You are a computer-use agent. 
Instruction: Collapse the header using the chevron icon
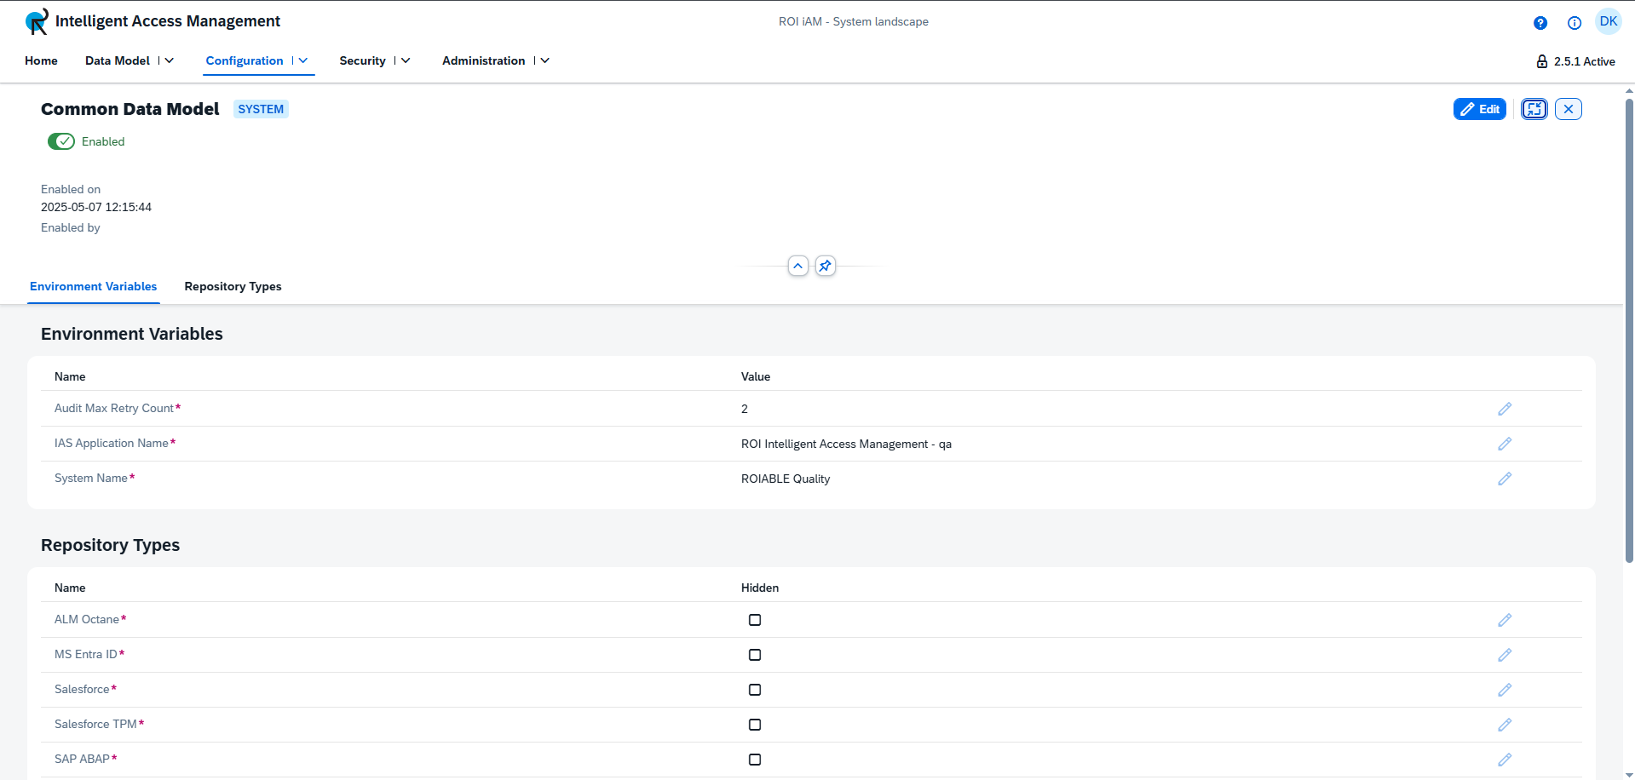(x=797, y=266)
